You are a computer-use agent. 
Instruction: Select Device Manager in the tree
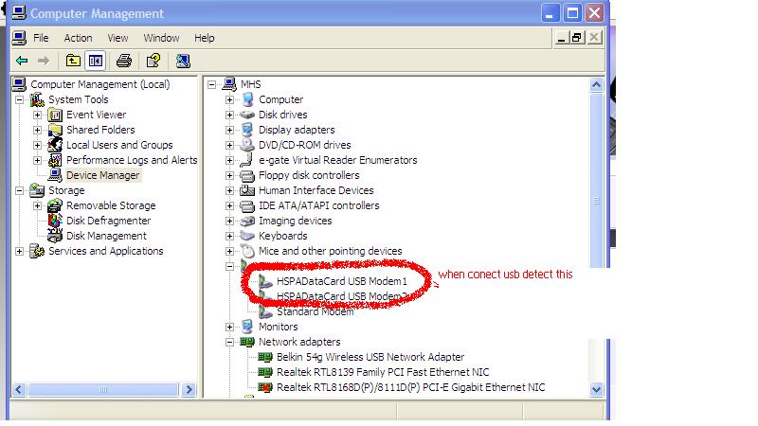pos(102,175)
